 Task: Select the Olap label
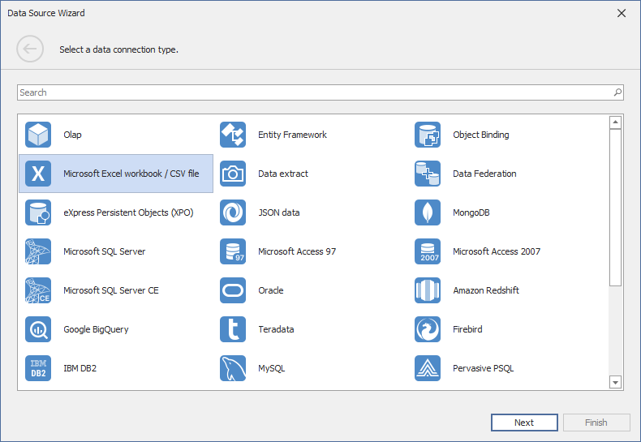72,135
